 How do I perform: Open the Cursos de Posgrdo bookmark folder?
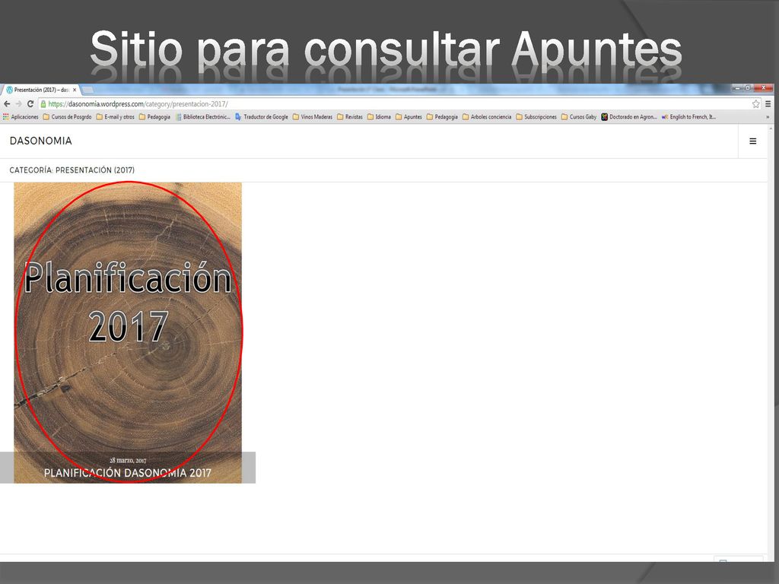tap(67, 116)
